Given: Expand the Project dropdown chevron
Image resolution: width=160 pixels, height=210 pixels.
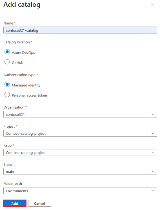Looking at the screenshot, I should point(153,133).
